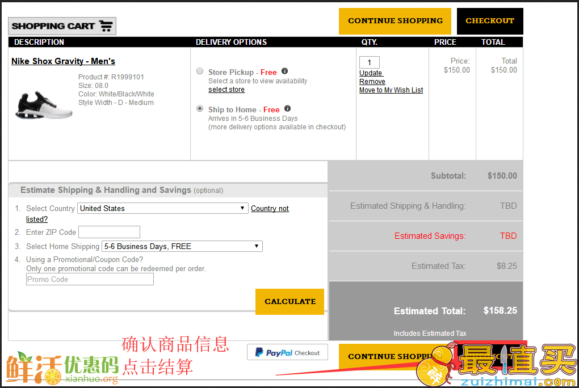Select the Ship to Home radio button
Viewport: 579px width, 388px height.
(200, 108)
